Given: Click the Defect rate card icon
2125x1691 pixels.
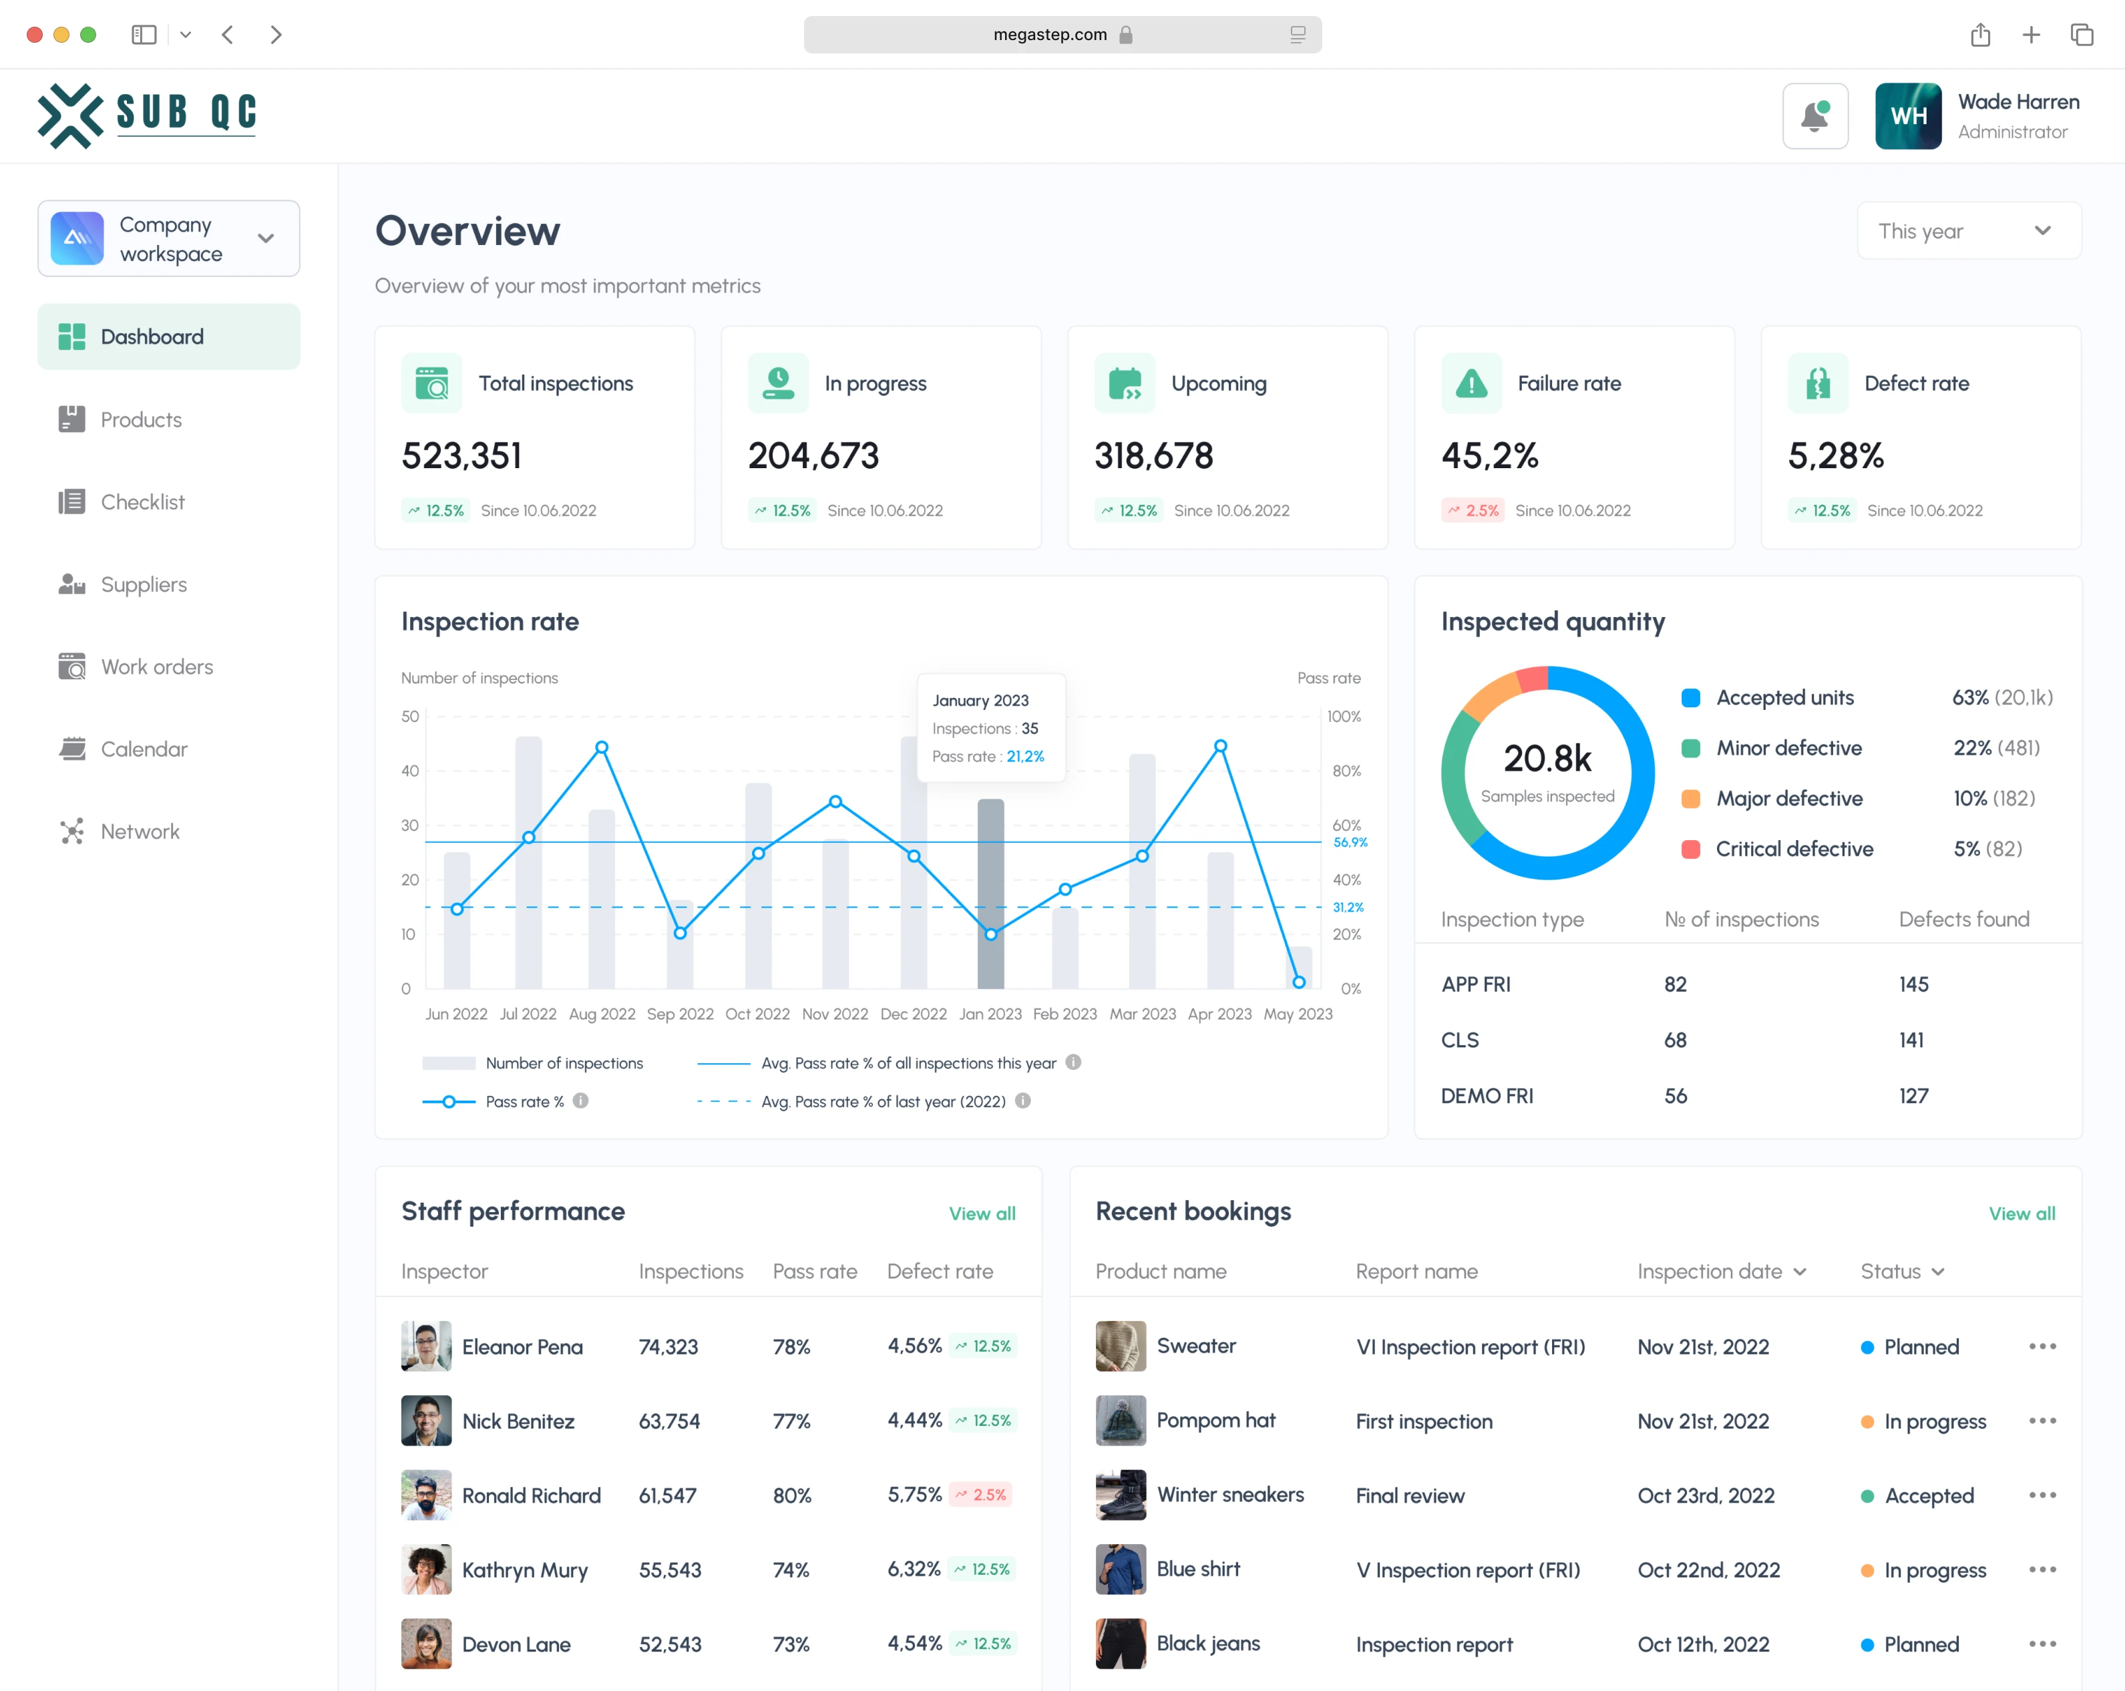Looking at the screenshot, I should (1818, 383).
